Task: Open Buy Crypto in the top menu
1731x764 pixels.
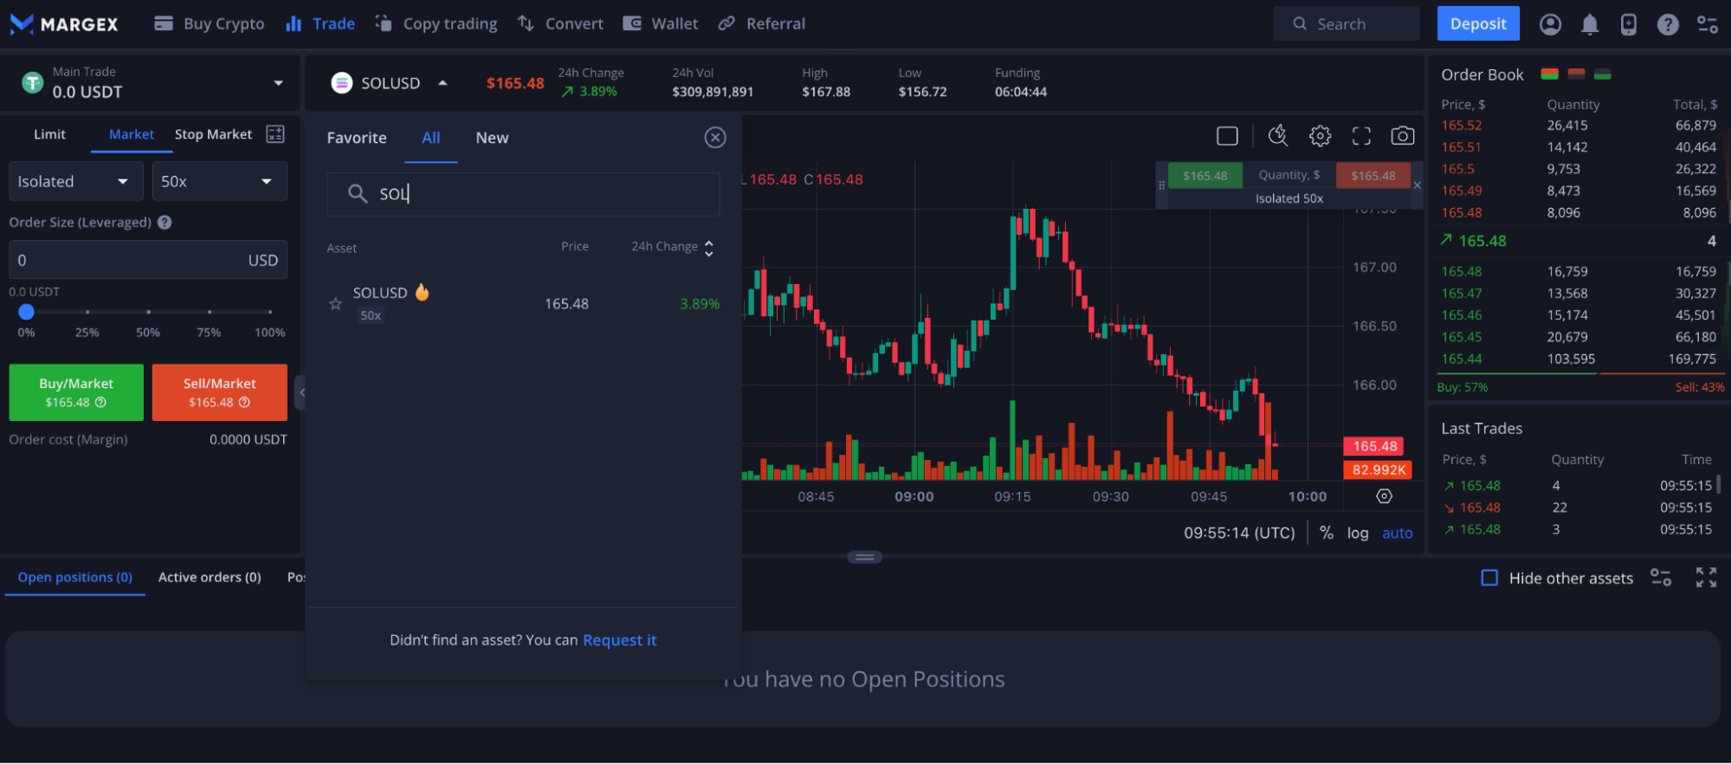Action: 209,23
